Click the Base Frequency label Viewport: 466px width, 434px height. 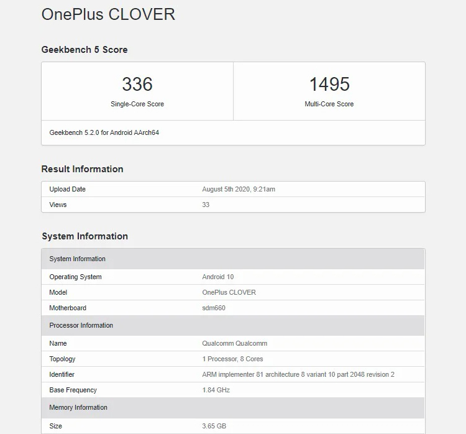[73, 390]
